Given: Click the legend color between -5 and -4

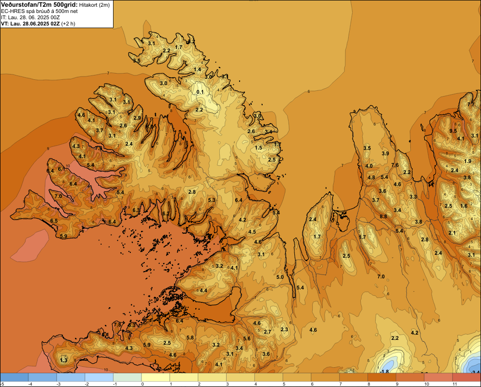Looking at the screenshot, I should pyautogui.click(x=14, y=377).
